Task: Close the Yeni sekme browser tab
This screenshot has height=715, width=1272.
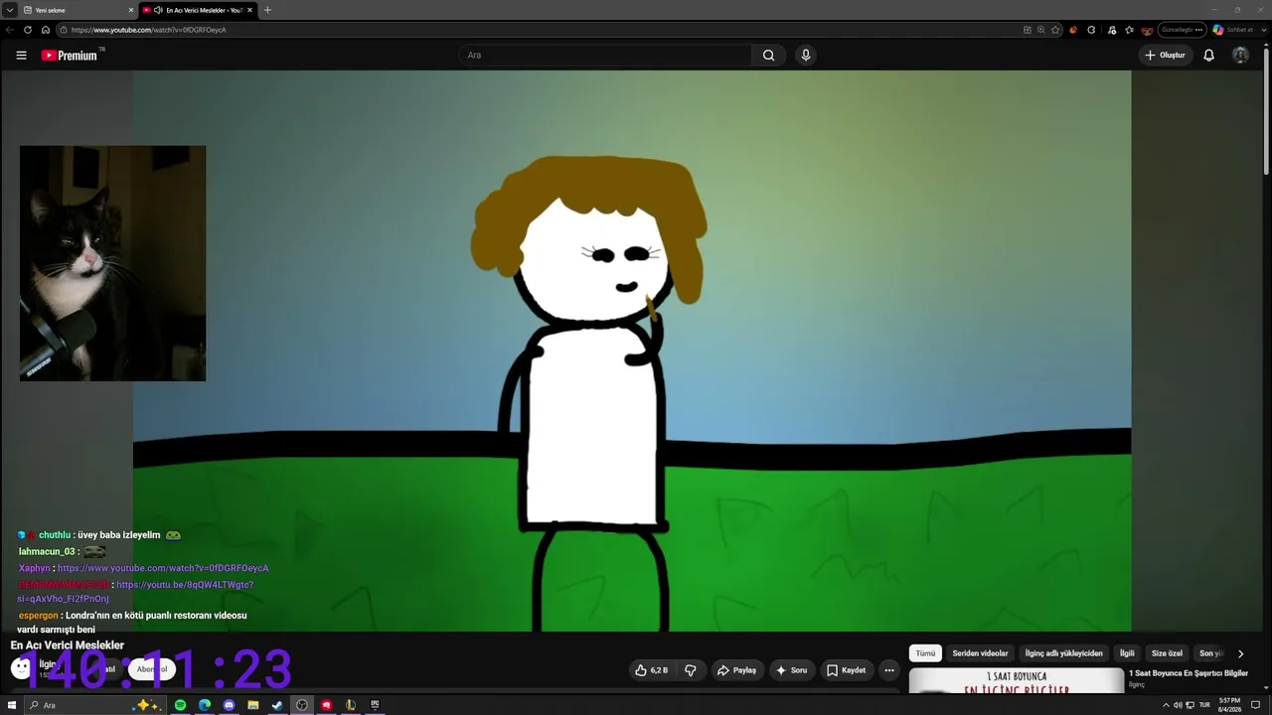Action: click(x=131, y=10)
